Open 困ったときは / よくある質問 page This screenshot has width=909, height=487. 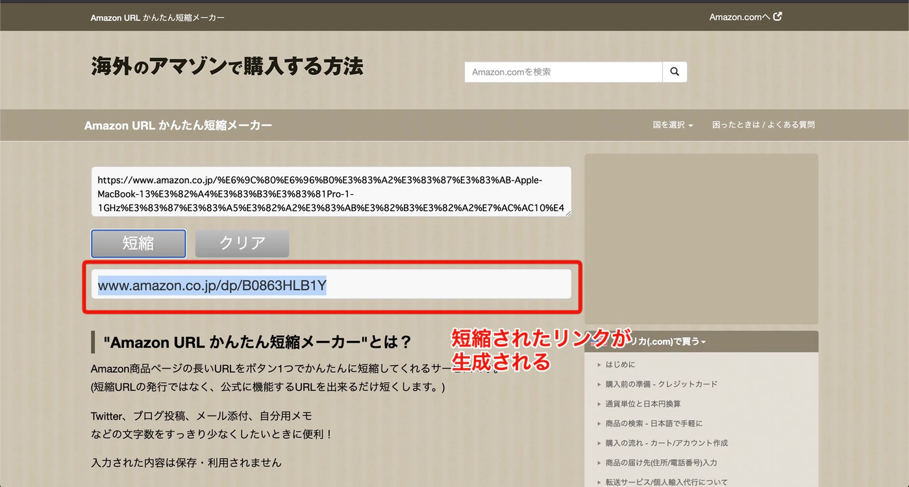point(763,125)
